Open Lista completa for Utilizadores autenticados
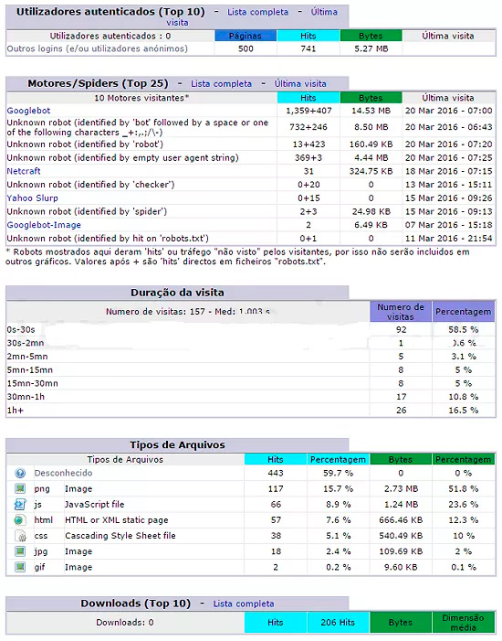The width and height of the screenshot is (502, 641). (x=257, y=12)
